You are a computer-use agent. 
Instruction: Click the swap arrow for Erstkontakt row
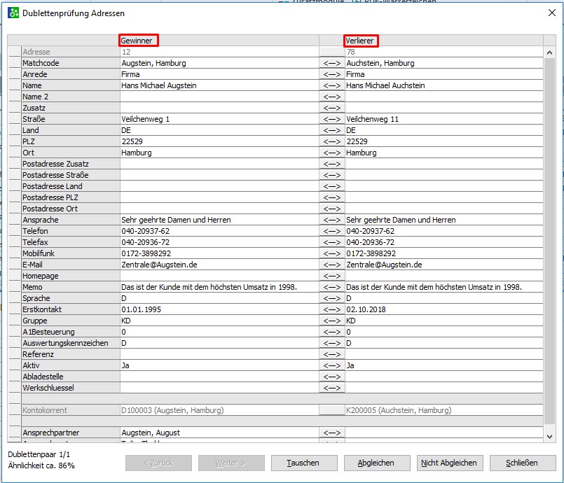click(331, 309)
